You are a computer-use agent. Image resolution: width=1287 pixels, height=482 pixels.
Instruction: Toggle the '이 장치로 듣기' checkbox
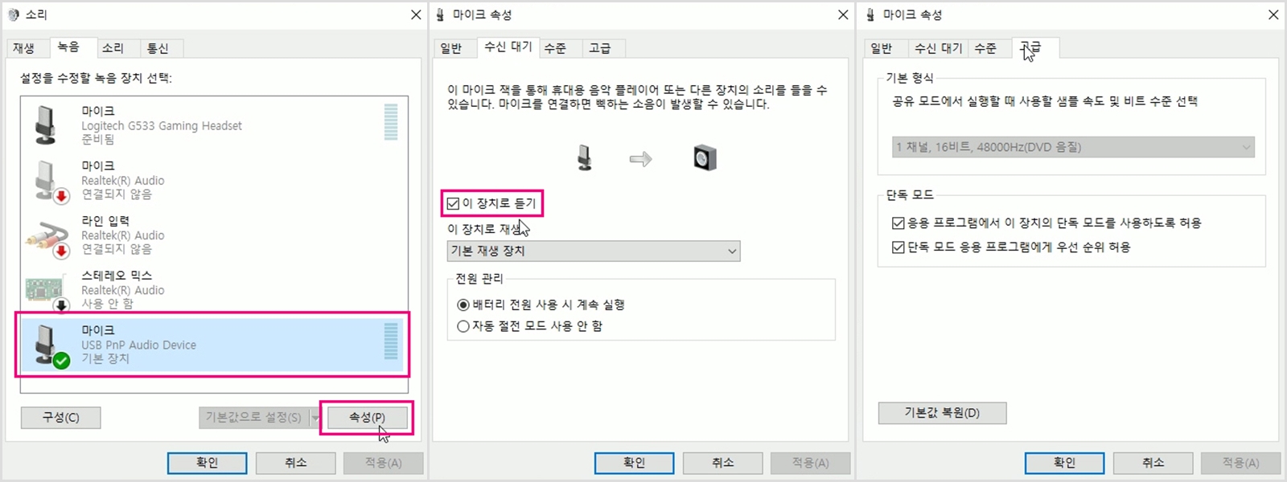click(x=453, y=203)
